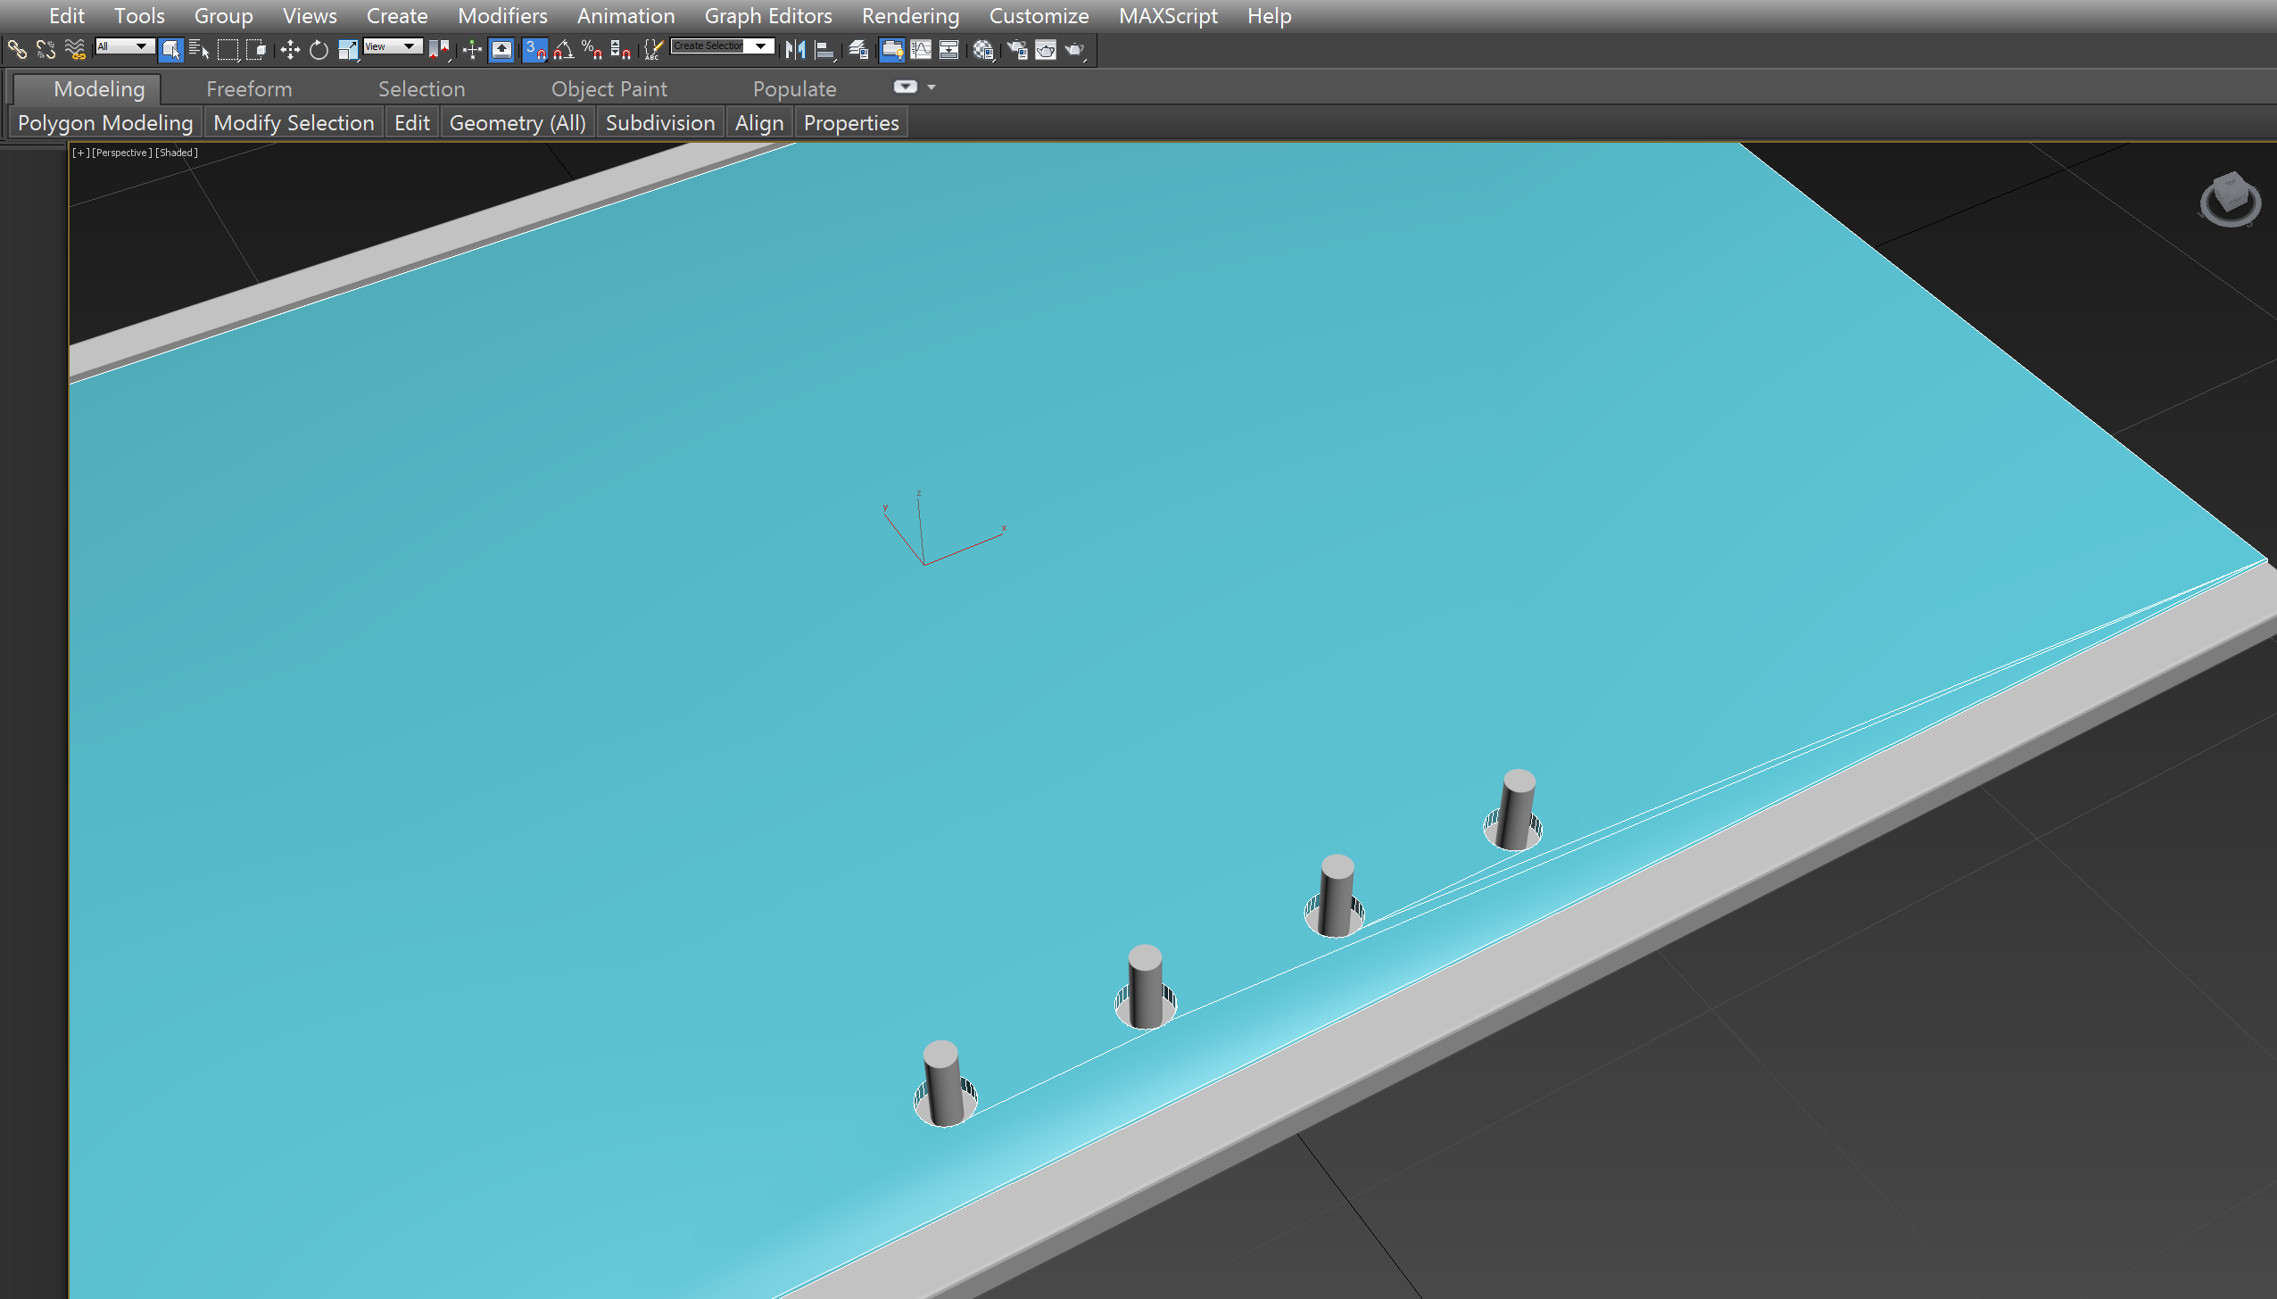Activate the Select and Move tool
The height and width of the screenshot is (1299, 2277).
(x=289, y=51)
